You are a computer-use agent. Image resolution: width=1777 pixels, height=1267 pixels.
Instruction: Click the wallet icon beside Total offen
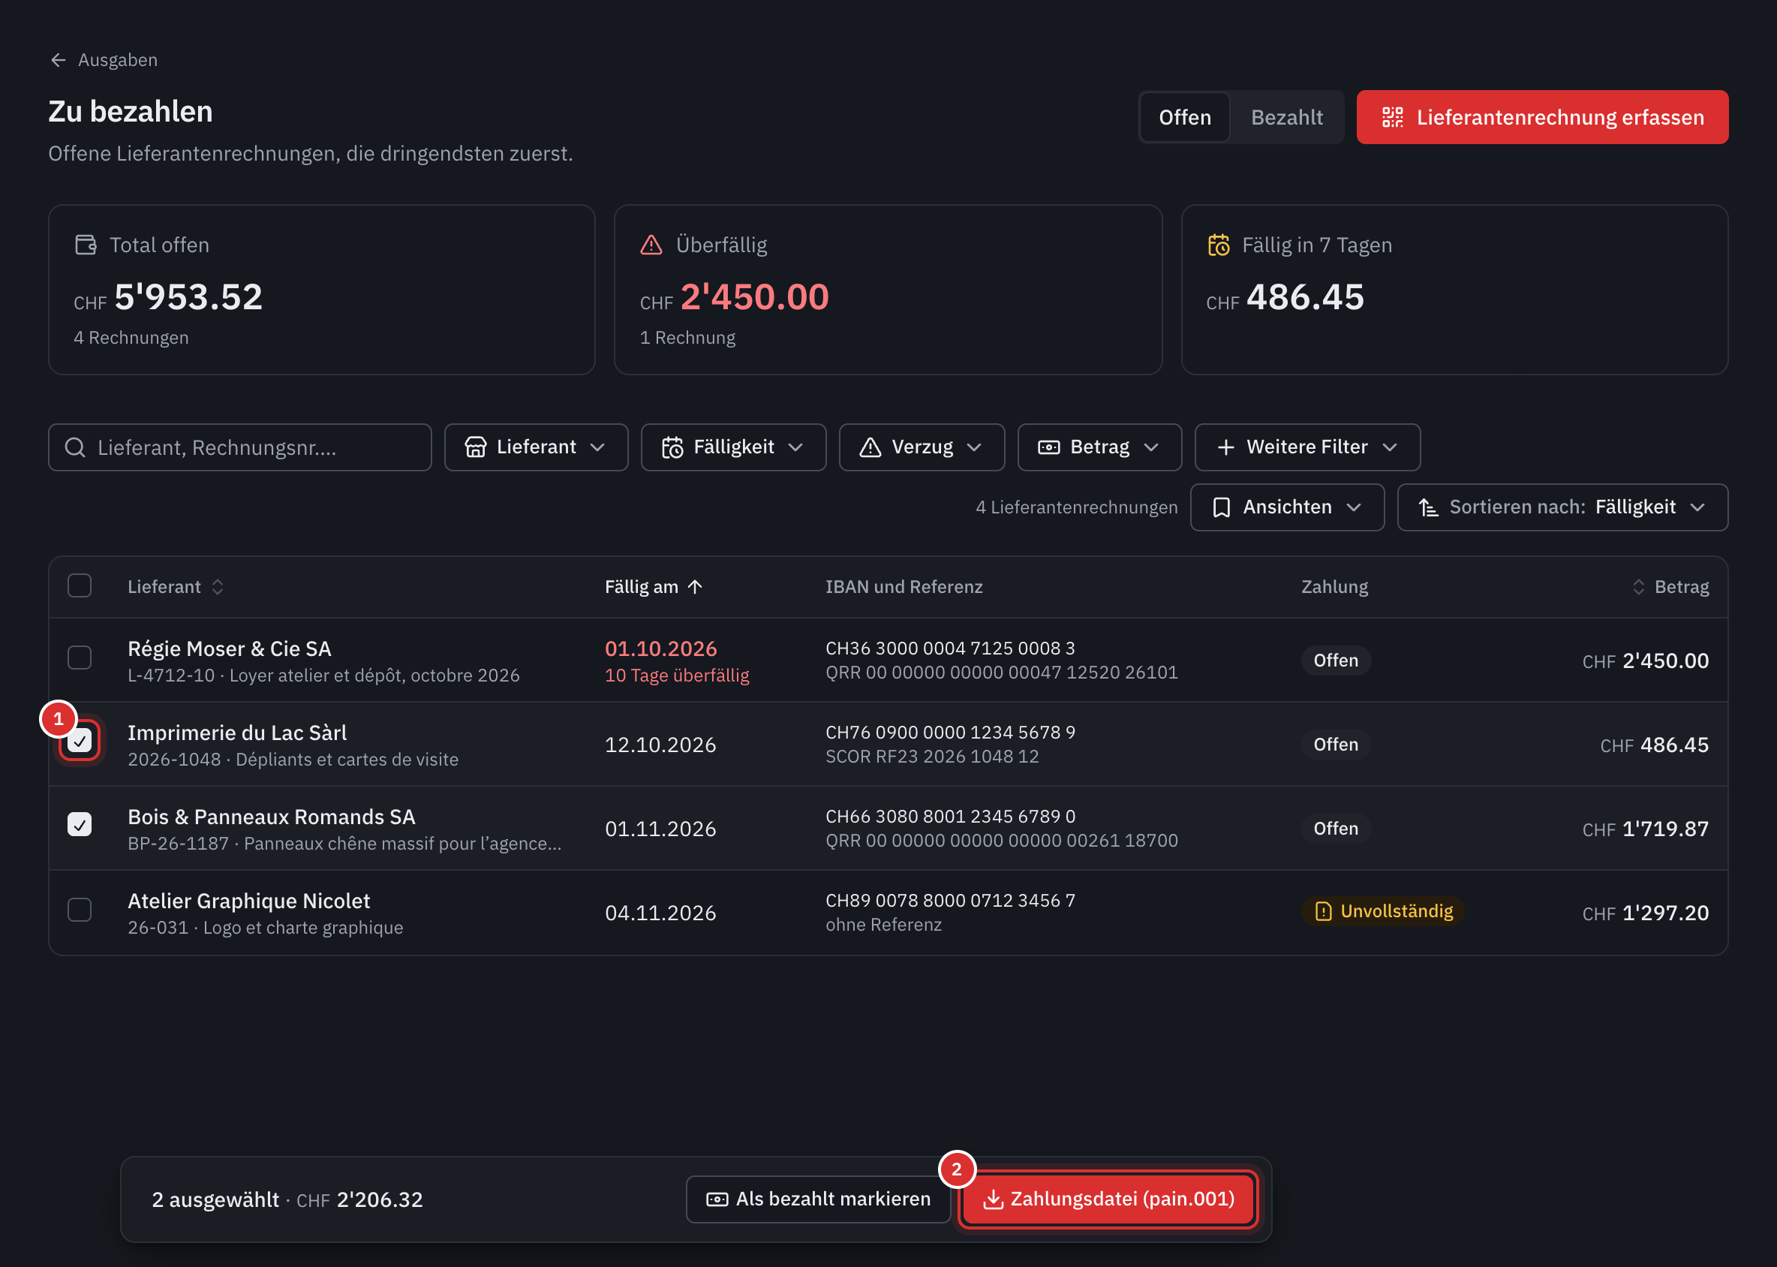(x=86, y=245)
